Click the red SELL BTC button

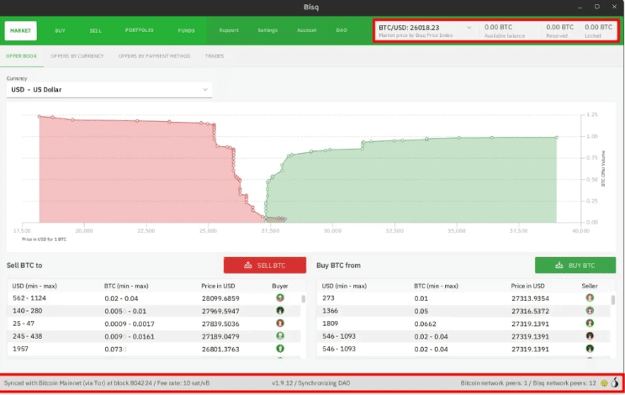click(x=265, y=266)
